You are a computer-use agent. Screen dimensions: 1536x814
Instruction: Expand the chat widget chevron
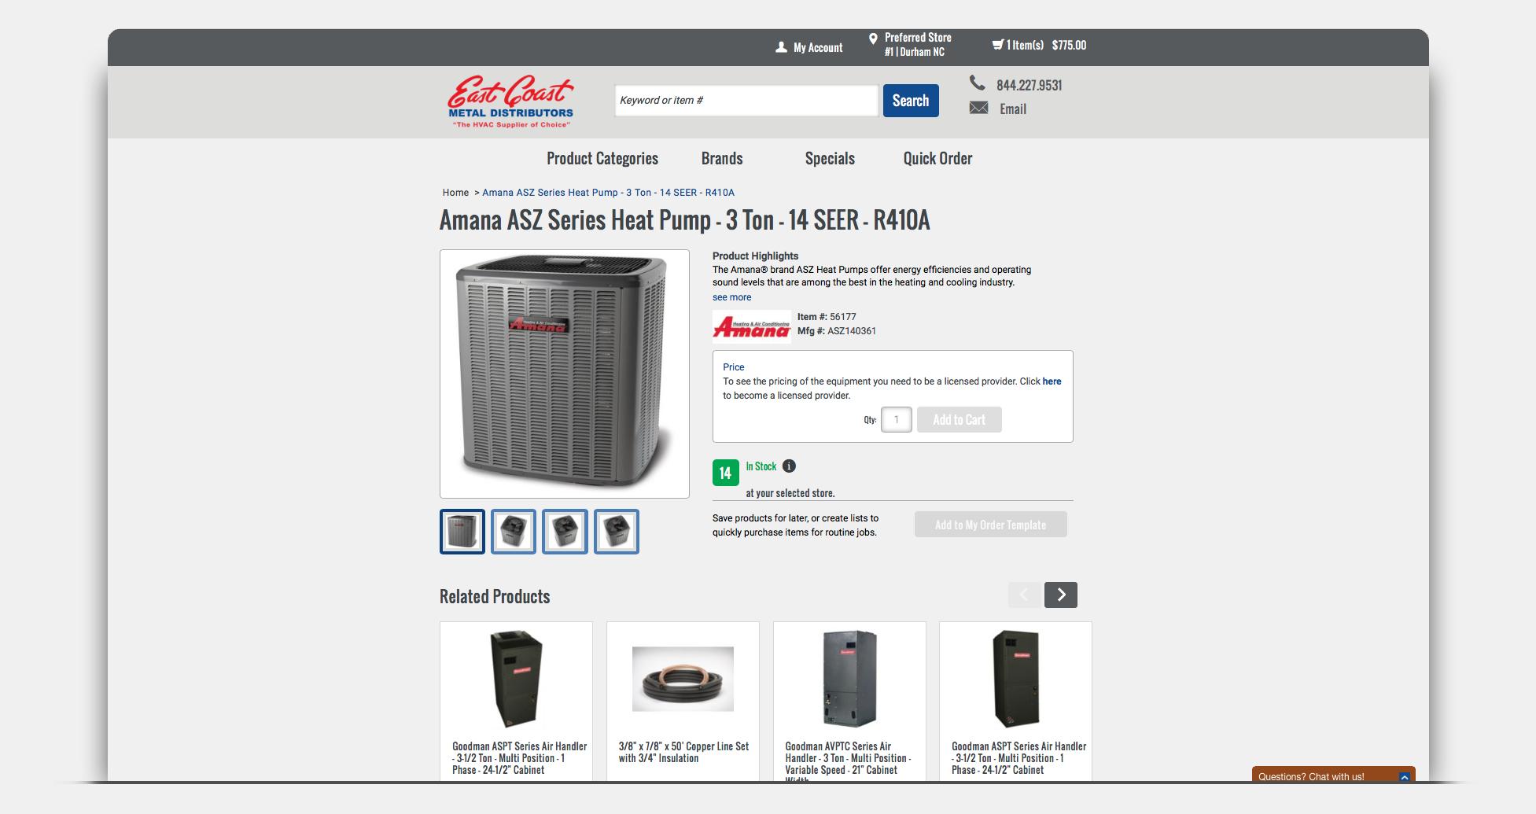1404,777
